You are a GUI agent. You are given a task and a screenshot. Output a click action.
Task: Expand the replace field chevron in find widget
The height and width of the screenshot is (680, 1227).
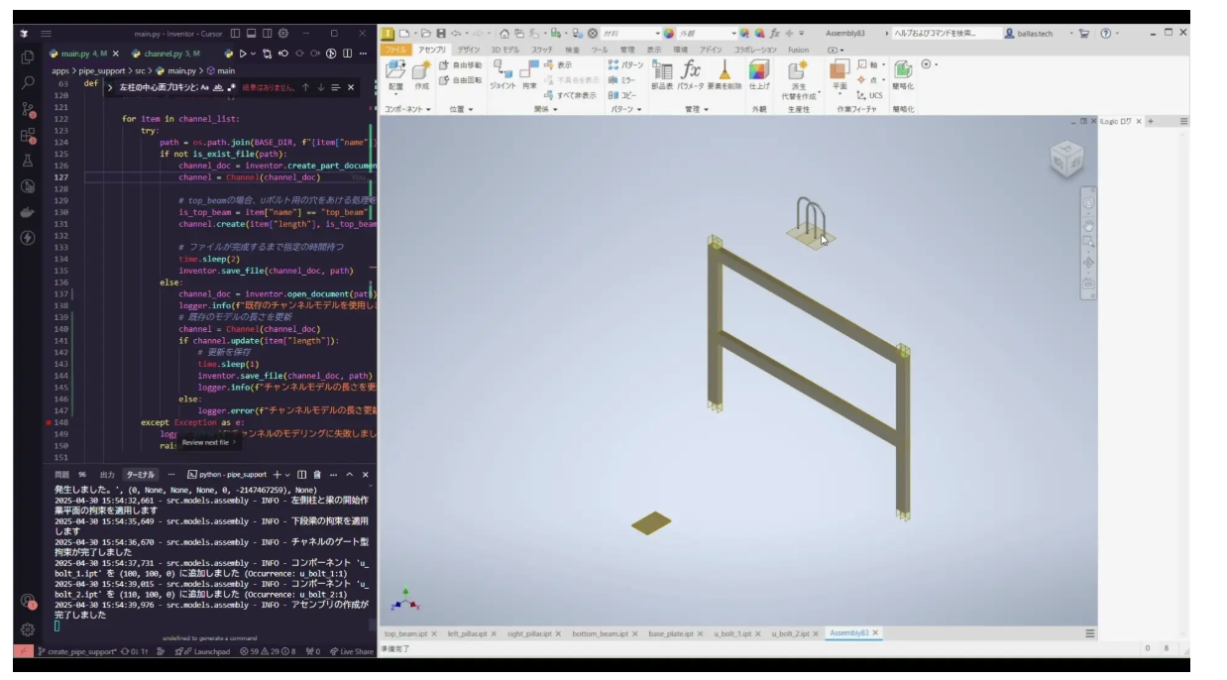pyautogui.click(x=110, y=87)
